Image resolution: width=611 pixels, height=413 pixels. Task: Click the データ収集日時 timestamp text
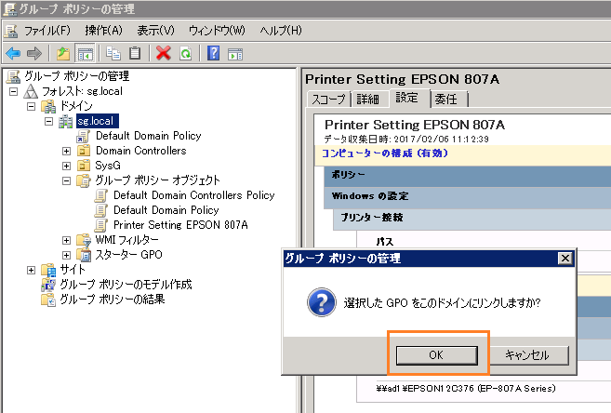(406, 140)
